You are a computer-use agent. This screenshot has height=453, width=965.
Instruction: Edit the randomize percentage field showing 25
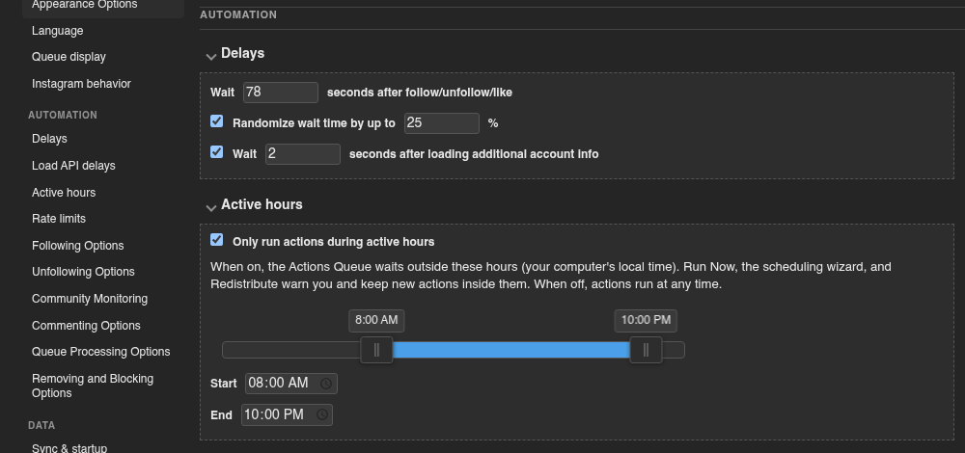(442, 123)
